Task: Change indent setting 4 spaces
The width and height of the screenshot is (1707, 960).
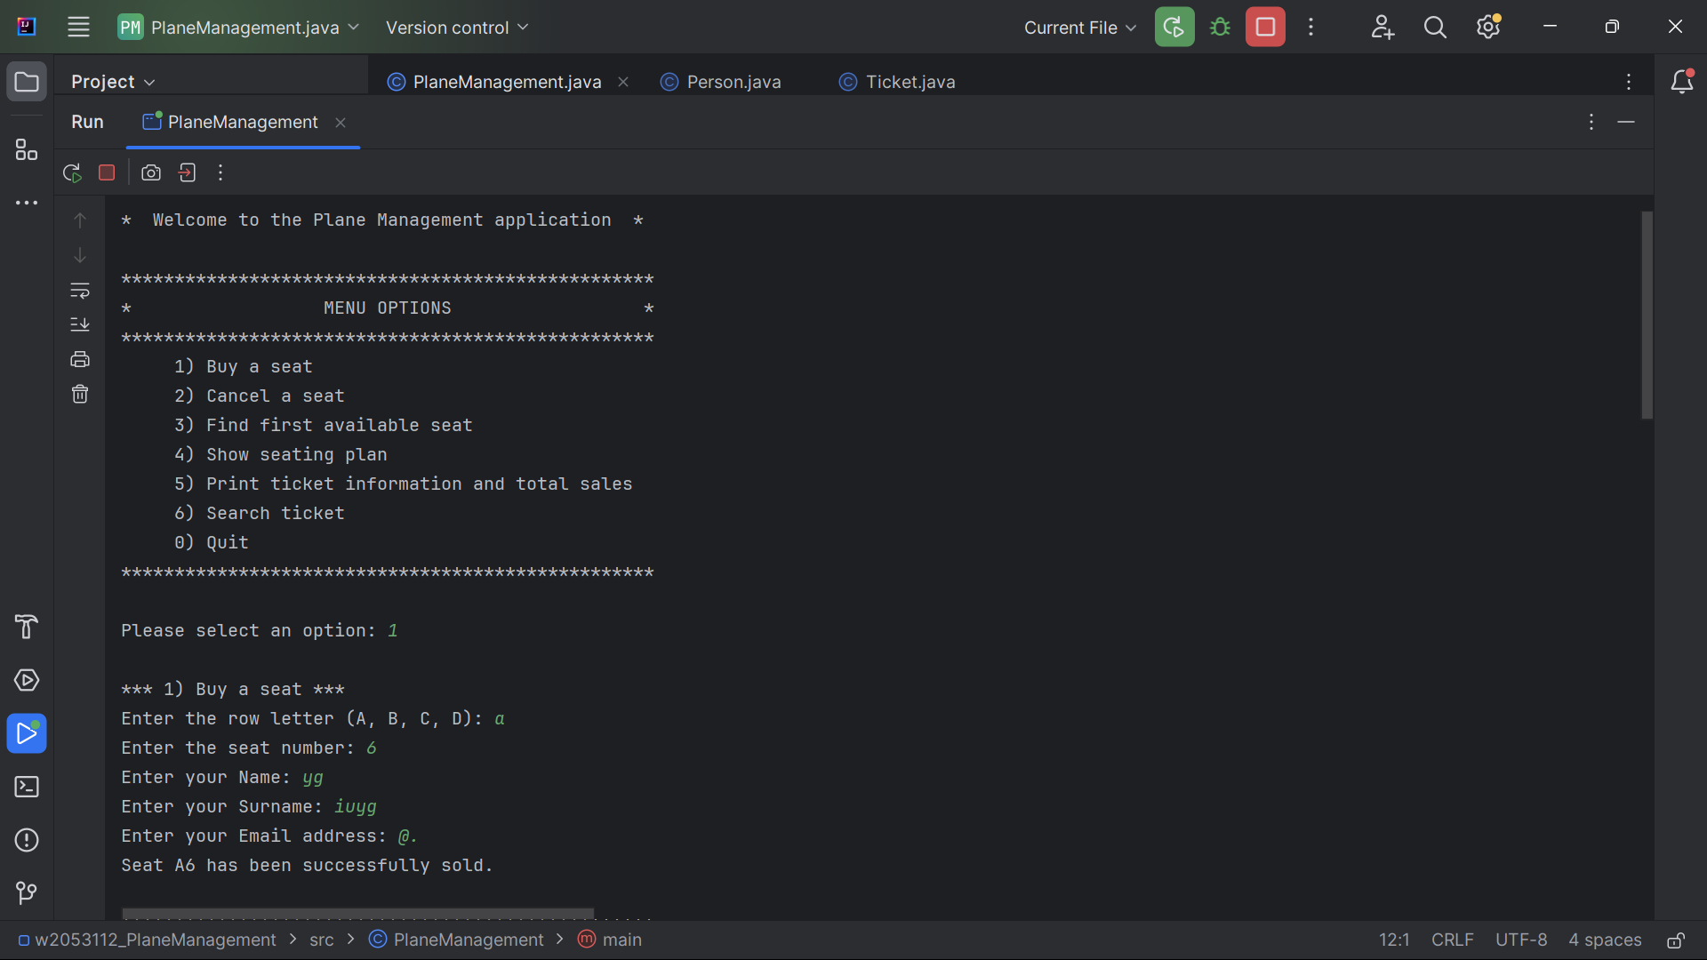Action: 1605,940
